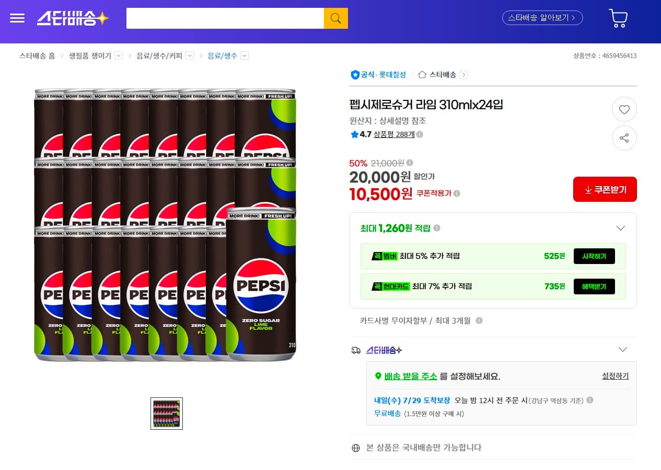Click info icon beside 무이자할부 최대 3개월

479,320
